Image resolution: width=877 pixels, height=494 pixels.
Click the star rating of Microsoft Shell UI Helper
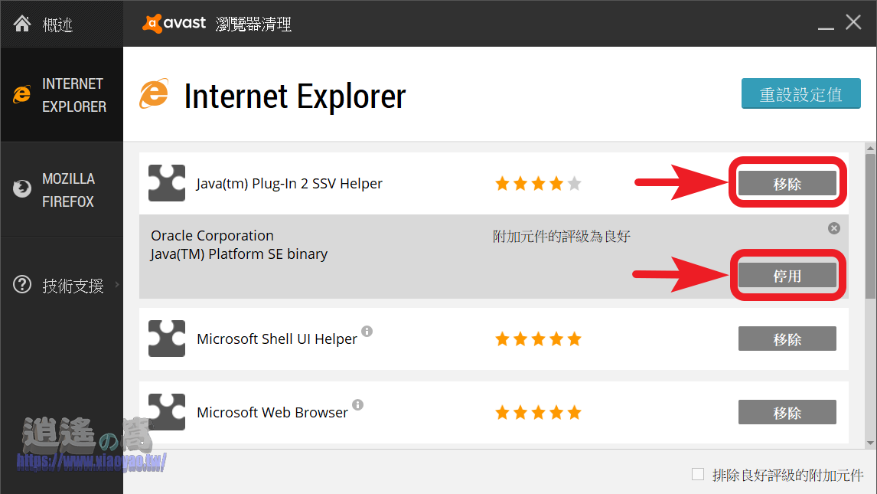[x=538, y=339]
